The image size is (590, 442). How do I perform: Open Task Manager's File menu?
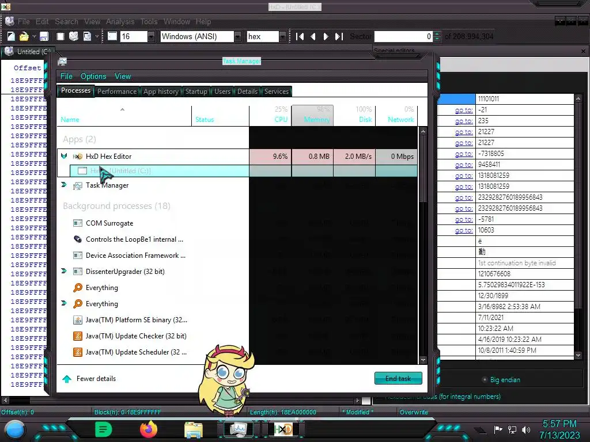coord(66,77)
